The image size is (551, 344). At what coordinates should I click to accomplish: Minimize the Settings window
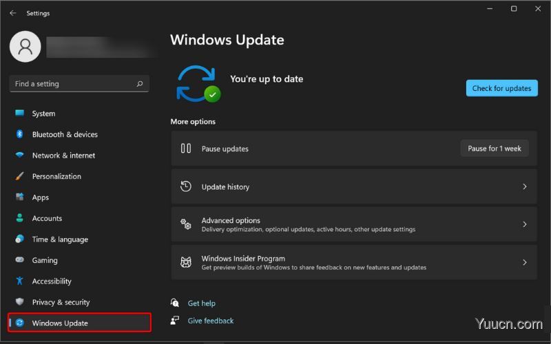pos(490,8)
